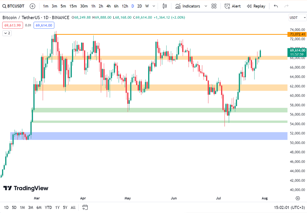Open the go-to-date calendar icon

85,207
